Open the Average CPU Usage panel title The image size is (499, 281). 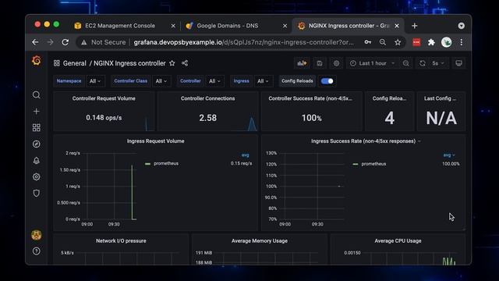click(x=398, y=241)
